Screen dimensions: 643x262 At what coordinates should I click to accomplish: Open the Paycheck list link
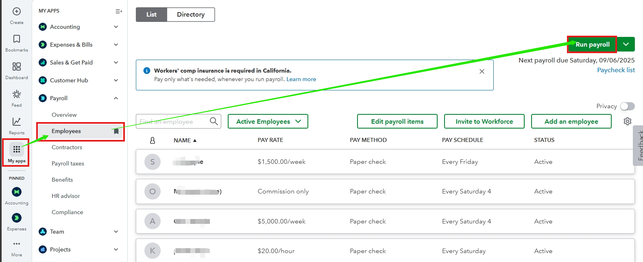(x=616, y=70)
